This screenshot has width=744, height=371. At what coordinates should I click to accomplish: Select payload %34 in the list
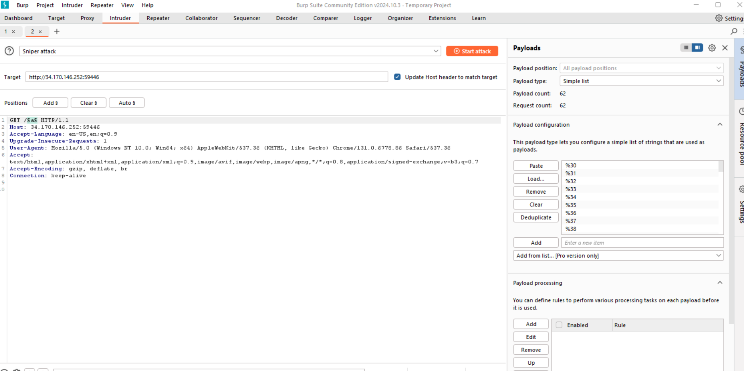pyautogui.click(x=640, y=197)
